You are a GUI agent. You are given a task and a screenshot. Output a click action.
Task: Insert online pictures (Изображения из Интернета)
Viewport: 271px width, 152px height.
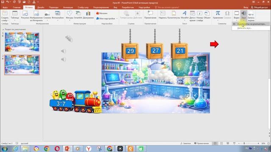point(36,16)
